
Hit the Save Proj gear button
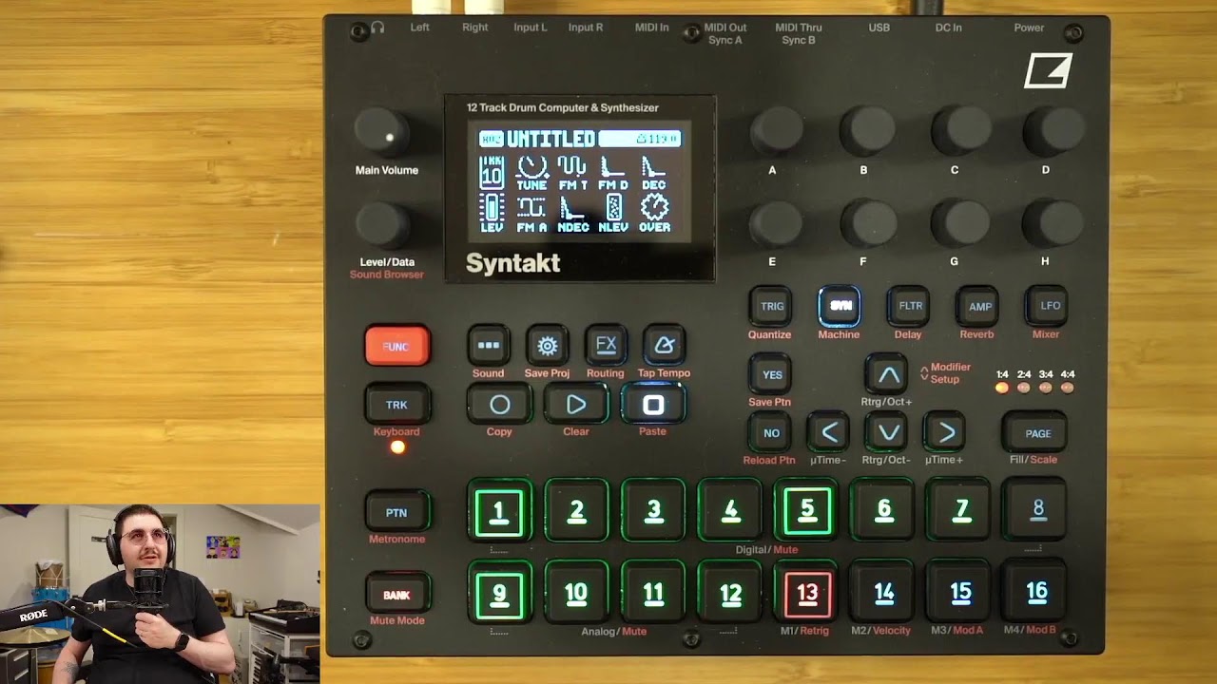(x=547, y=347)
